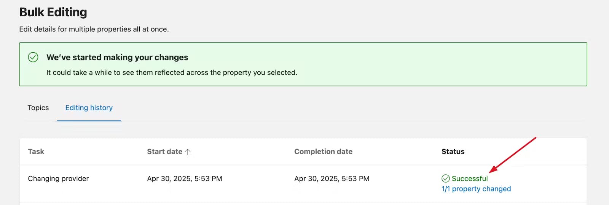Click the subtitle about editing multiple properties

coord(94,29)
